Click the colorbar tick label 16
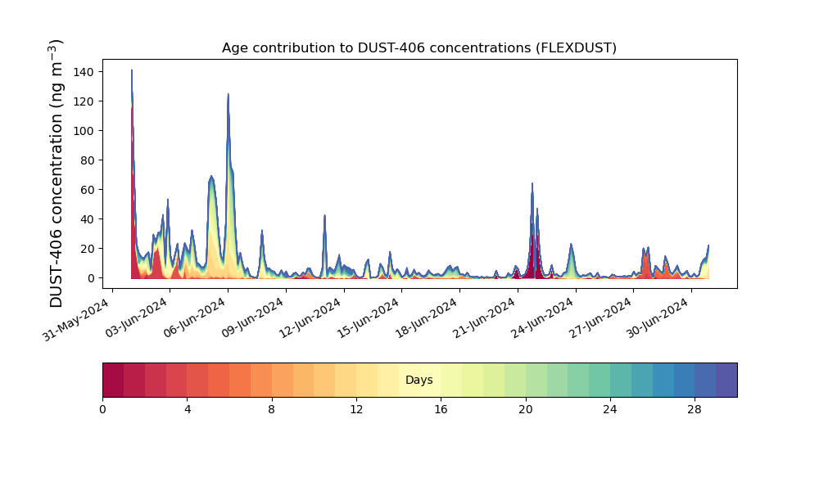The image size is (819, 491). (x=441, y=410)
